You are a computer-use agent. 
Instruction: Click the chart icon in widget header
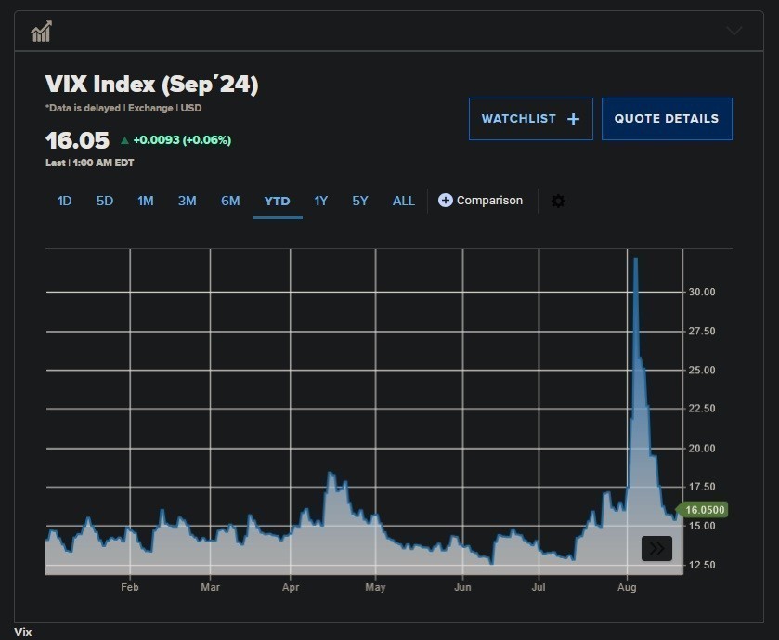(x=41, y=32)
